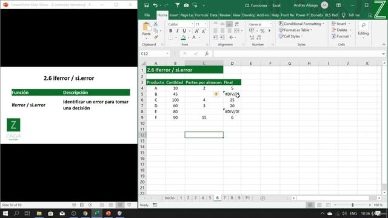This screenshot has height=218, width=388.
Task: Switch to Page Break Preview in status bar
Action: pos(328,205)
